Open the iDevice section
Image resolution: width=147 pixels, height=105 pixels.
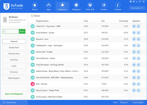click(35, 7)
